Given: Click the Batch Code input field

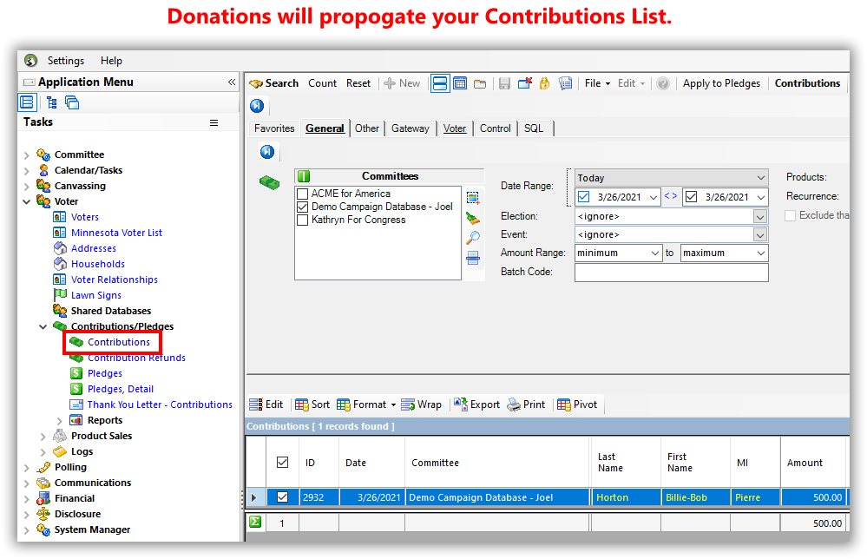Looking at the screenshot, I should tap(671, 273).
